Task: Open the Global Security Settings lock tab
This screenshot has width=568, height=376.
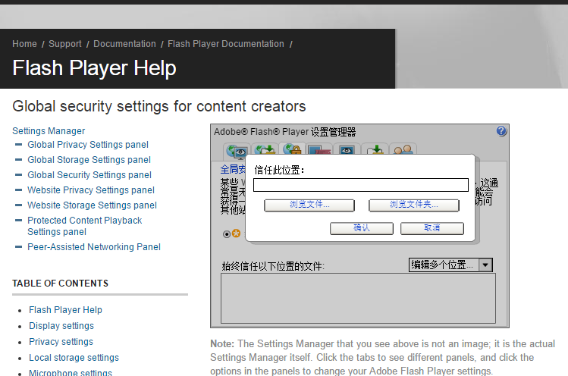Action: (292, 149)
